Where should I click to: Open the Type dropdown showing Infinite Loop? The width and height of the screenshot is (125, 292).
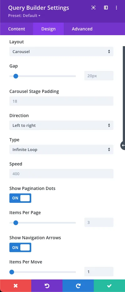coord(61,149)
